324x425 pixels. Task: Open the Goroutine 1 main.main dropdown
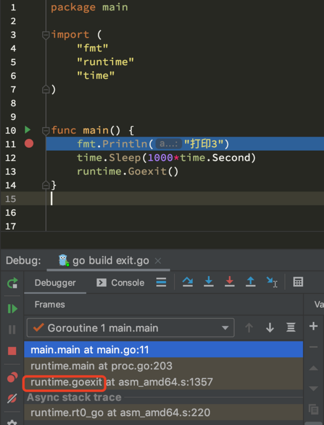[x=130, y=328]
